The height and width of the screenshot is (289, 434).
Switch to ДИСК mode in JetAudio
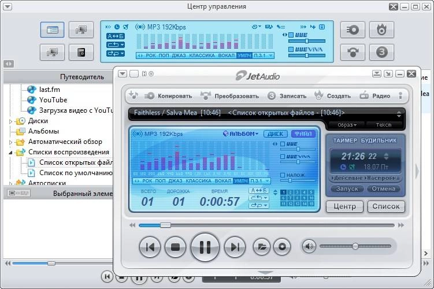coord(276,134)
